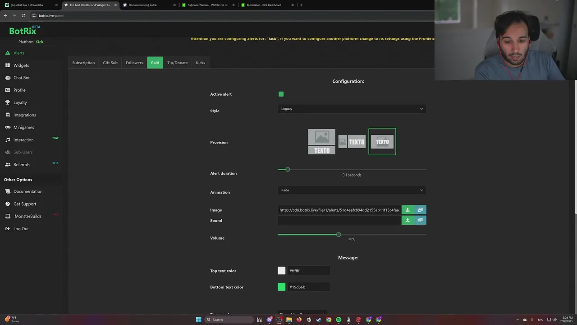Switch to the Followers tab
Image resolution: width=577 pixels, height=325 pixels.
[x=134, y=63]
